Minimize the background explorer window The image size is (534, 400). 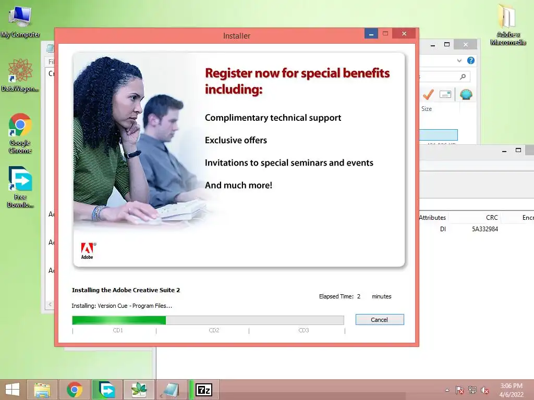click(x=432, y=45)
